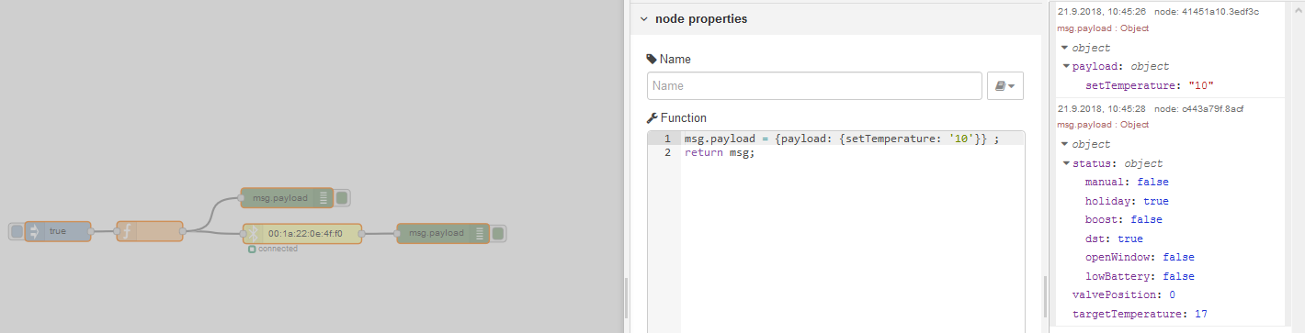Click the output port of the 00:1a:22:0e:4f:f0 node

tap(361, 233)
